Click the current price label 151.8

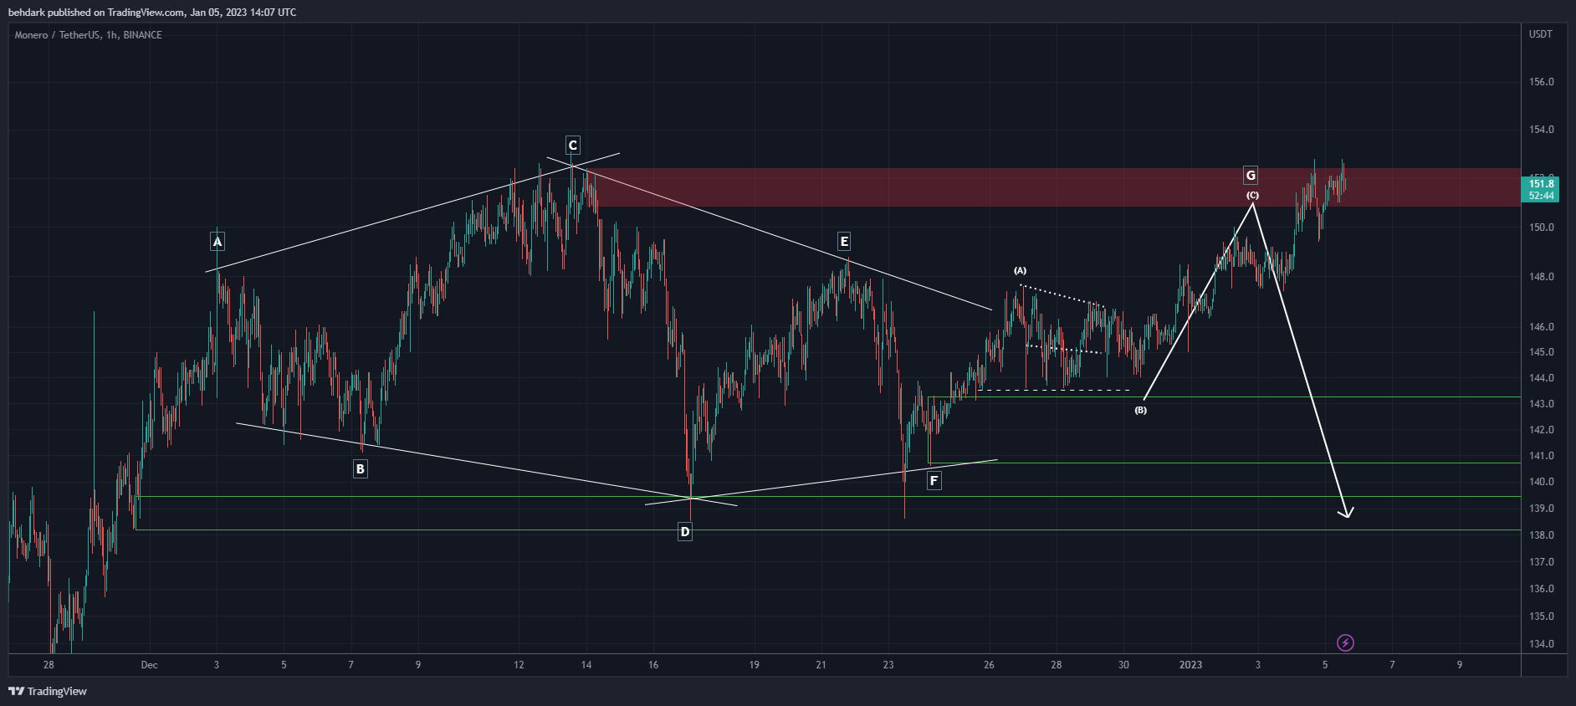pyautogui.click(x=1541, y=184)
